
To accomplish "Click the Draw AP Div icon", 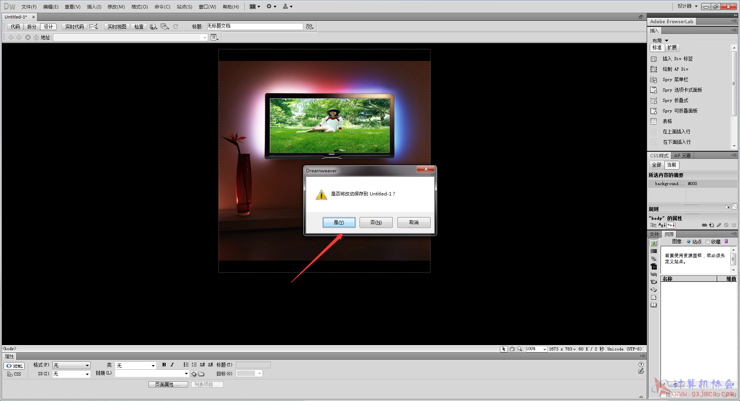I will tap(654, 69).
